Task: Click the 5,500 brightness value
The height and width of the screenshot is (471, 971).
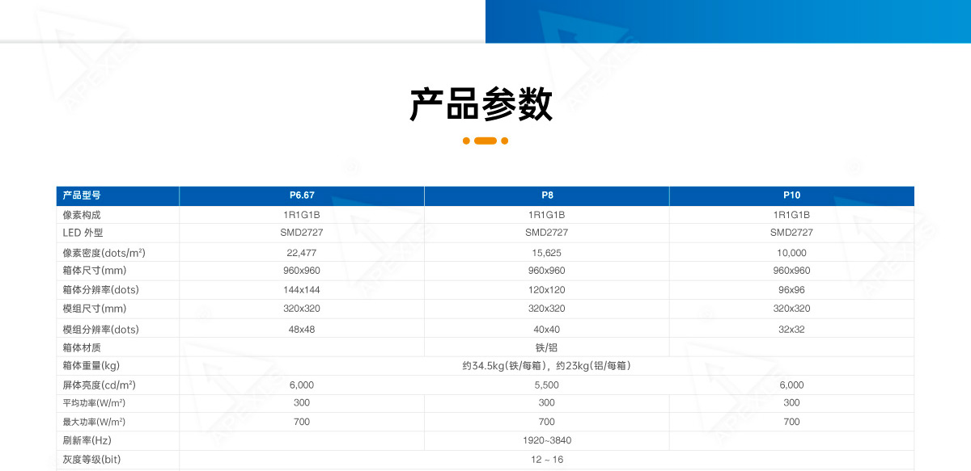Action: (547, 385)
